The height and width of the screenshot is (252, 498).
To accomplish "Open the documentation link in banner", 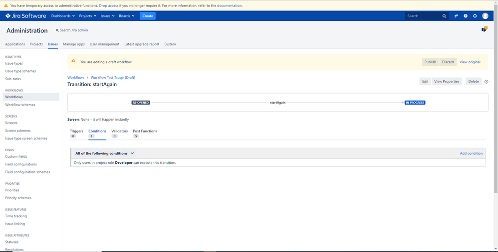I will tap(229, 5).
